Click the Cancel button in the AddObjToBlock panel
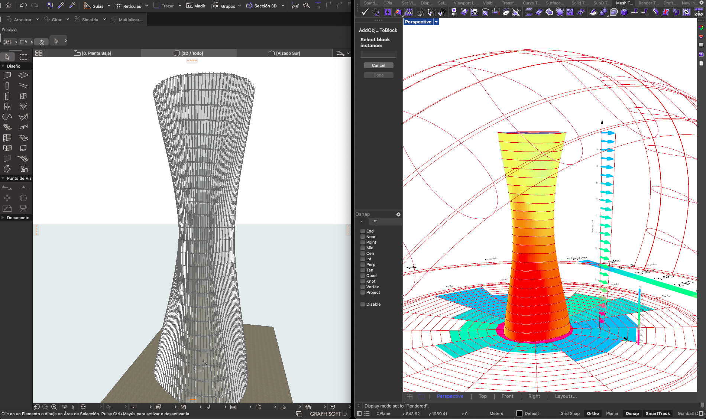Screen dimensions: 706x419 pos(378,65)
